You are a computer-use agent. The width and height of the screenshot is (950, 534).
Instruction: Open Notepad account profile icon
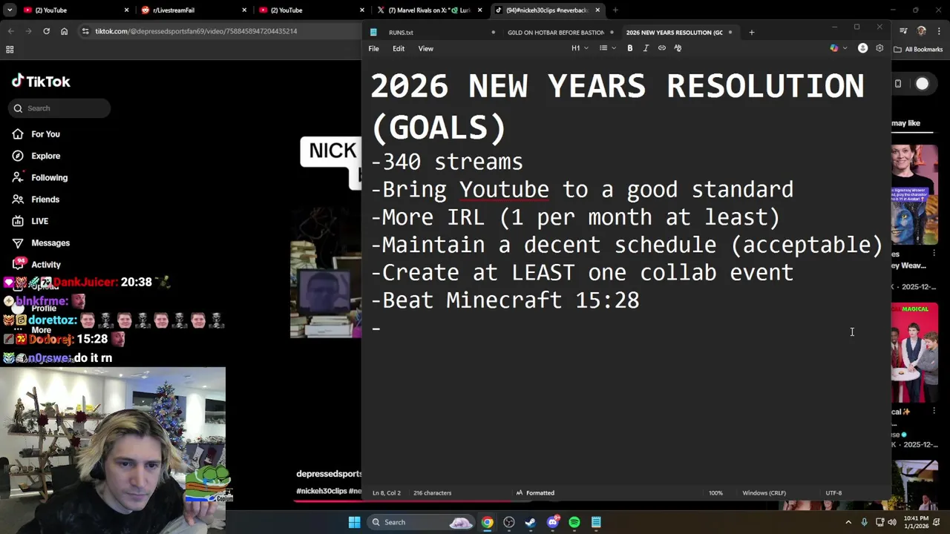point(862,48)
